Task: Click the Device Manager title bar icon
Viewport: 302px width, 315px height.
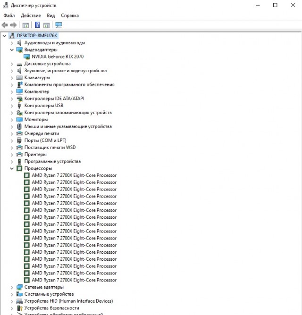Action: (x=6, y=5)
